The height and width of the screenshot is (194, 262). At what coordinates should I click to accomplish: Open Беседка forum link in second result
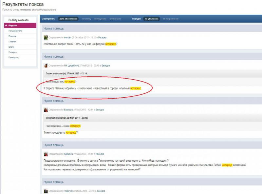point(105,66)
